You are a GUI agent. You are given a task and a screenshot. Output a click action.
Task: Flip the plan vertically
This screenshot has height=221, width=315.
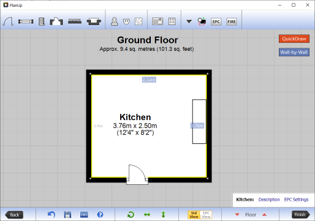click(163, 215)
